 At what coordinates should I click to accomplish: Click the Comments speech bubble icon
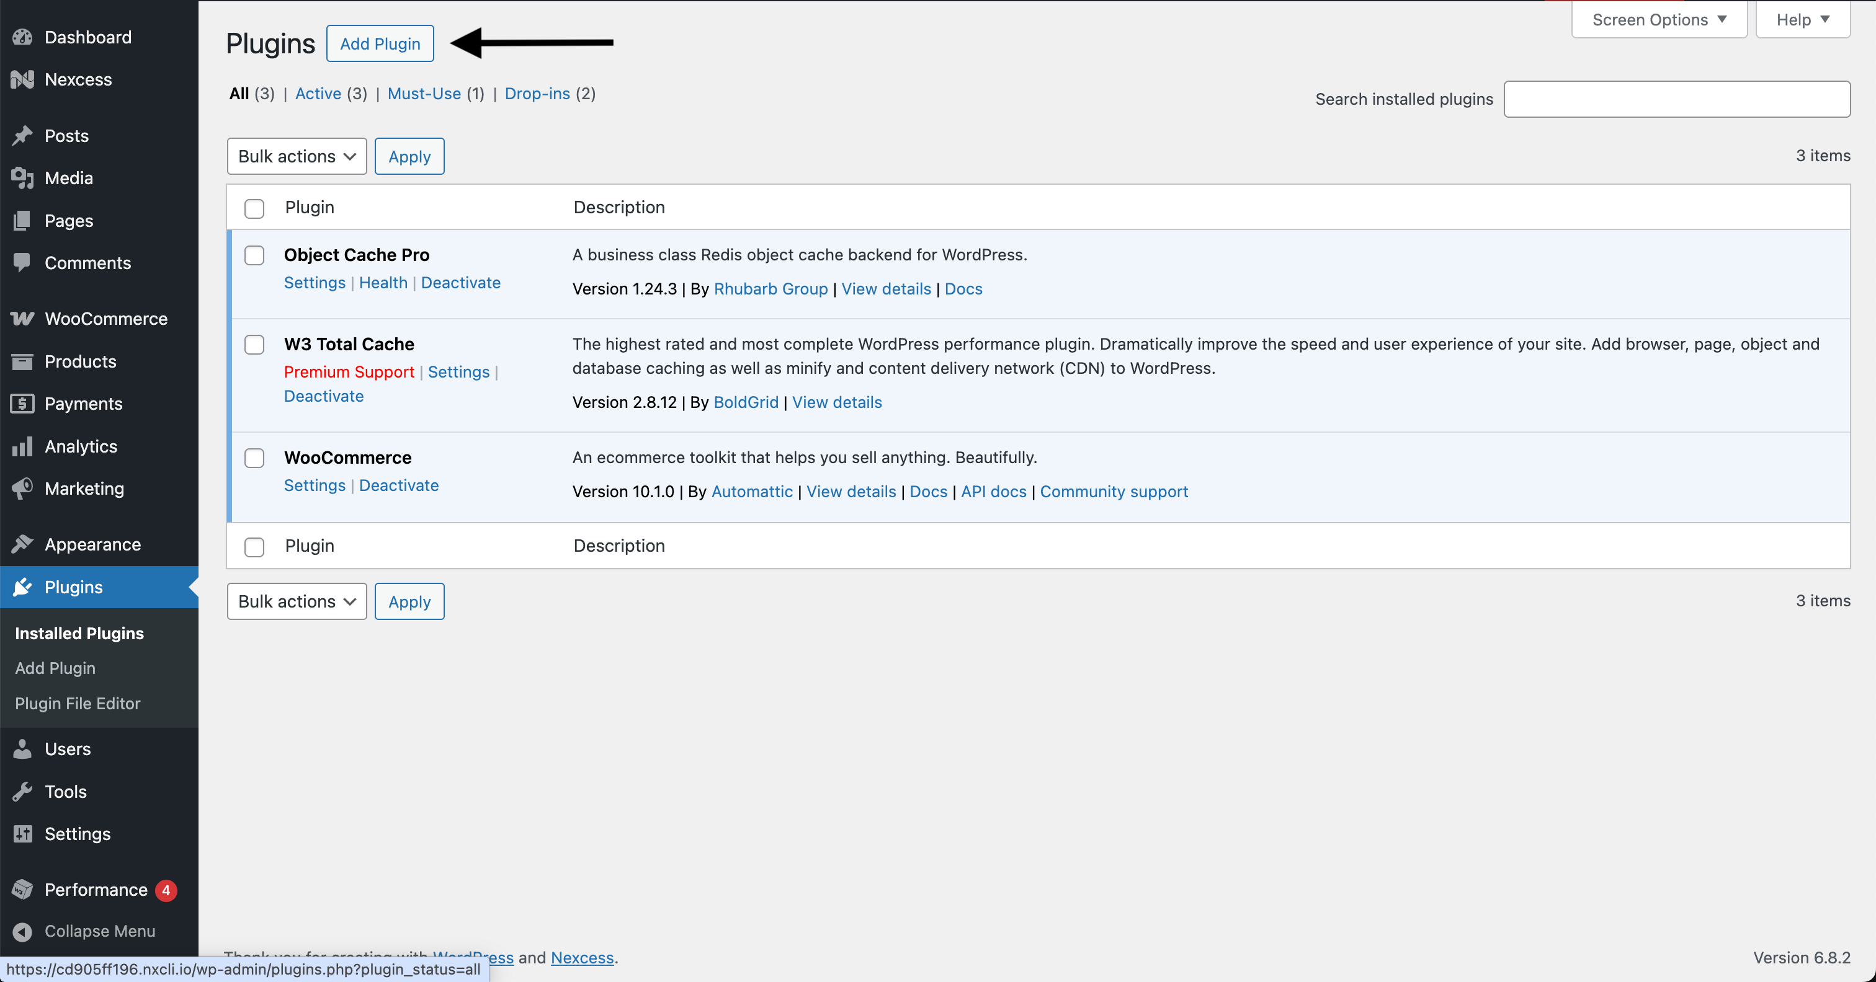pos(22,263)
